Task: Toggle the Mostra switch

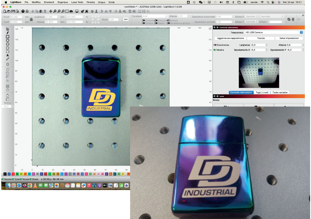Action: coord(215,50)
